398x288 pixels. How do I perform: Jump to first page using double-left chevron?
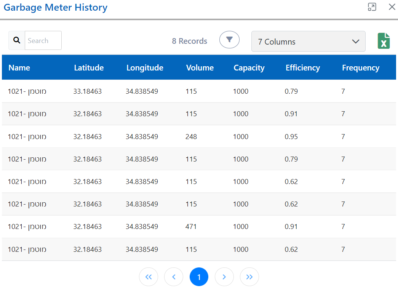[x=149, y=277]
